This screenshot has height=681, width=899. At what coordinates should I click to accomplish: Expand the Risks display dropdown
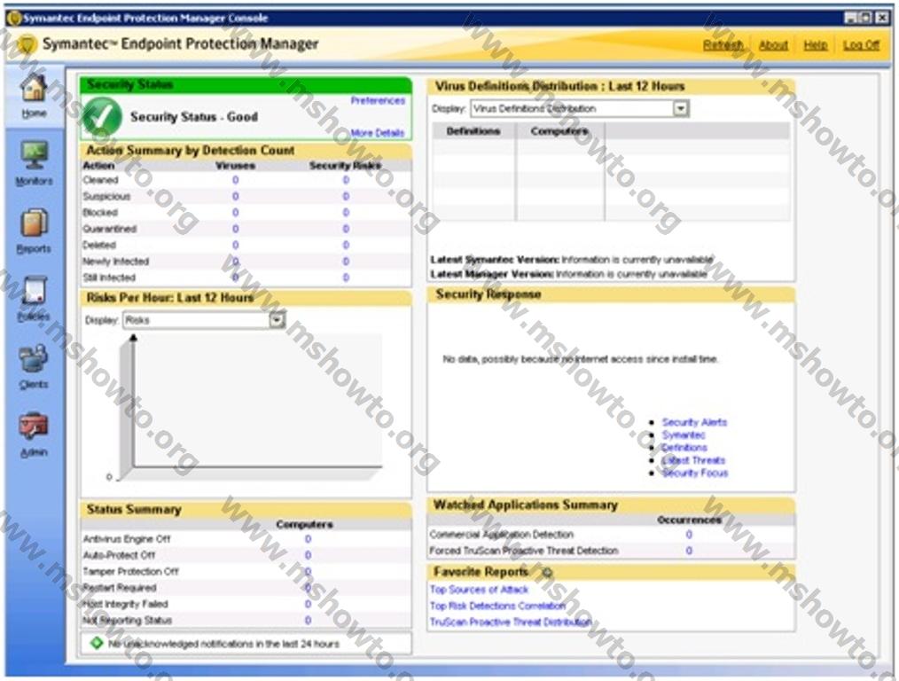click(277, 320)
